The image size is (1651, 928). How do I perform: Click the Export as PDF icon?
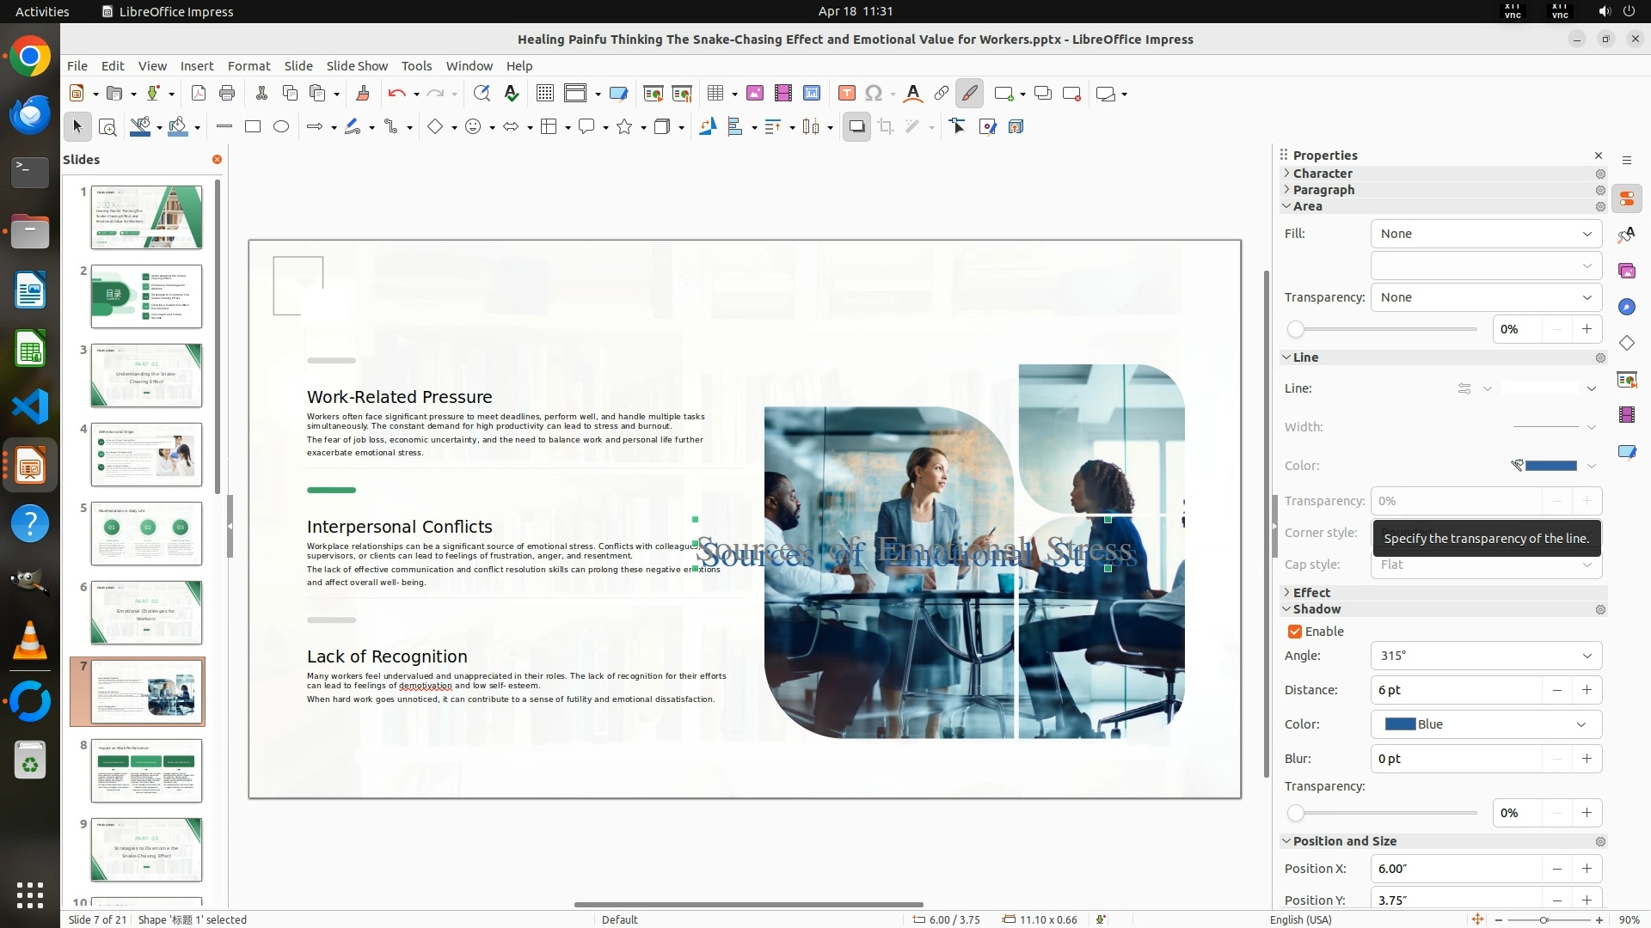coord(199,94)
